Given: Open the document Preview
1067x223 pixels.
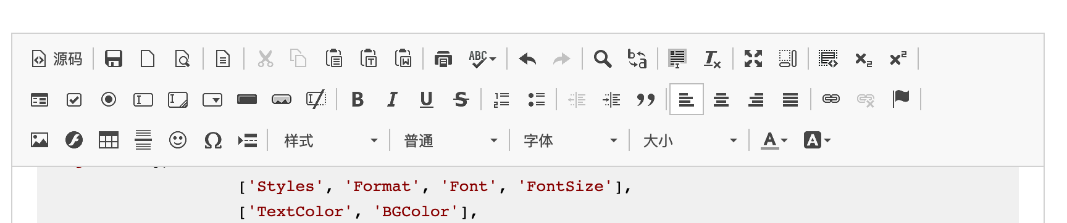Looking at the screenshot, I should (182, 59).
